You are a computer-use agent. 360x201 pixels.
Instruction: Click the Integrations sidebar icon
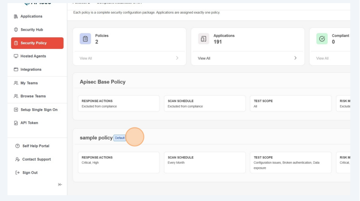(x=16, y=70)
